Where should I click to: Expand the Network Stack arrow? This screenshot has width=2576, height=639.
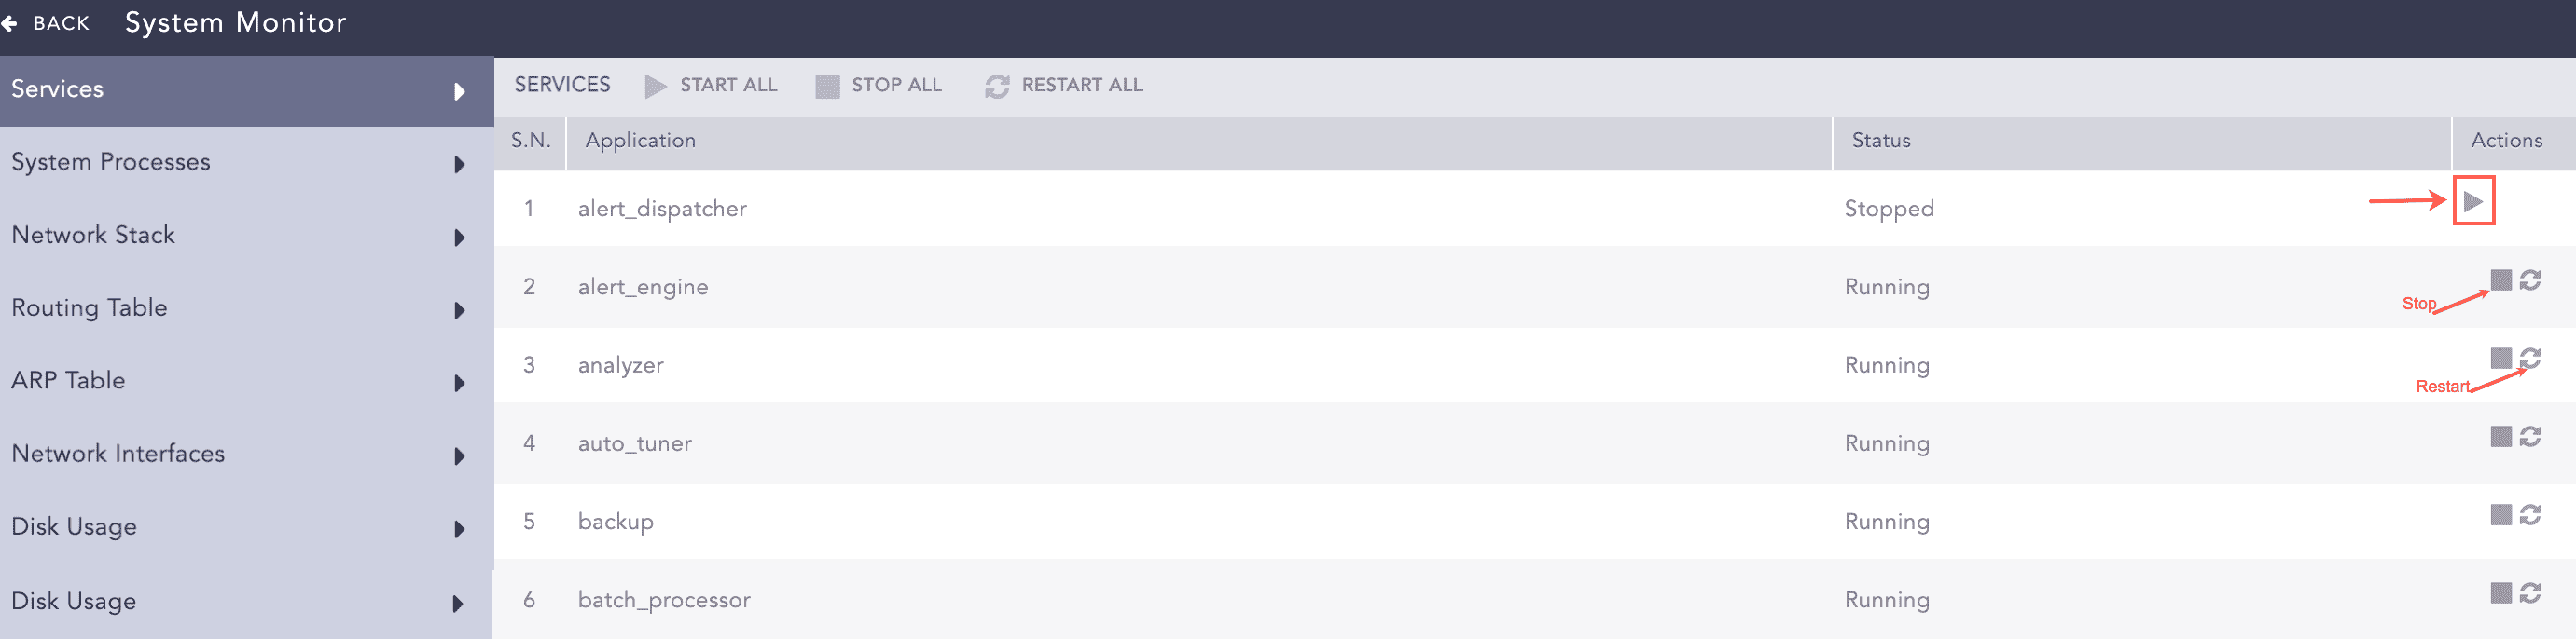(x=459, y=238)
